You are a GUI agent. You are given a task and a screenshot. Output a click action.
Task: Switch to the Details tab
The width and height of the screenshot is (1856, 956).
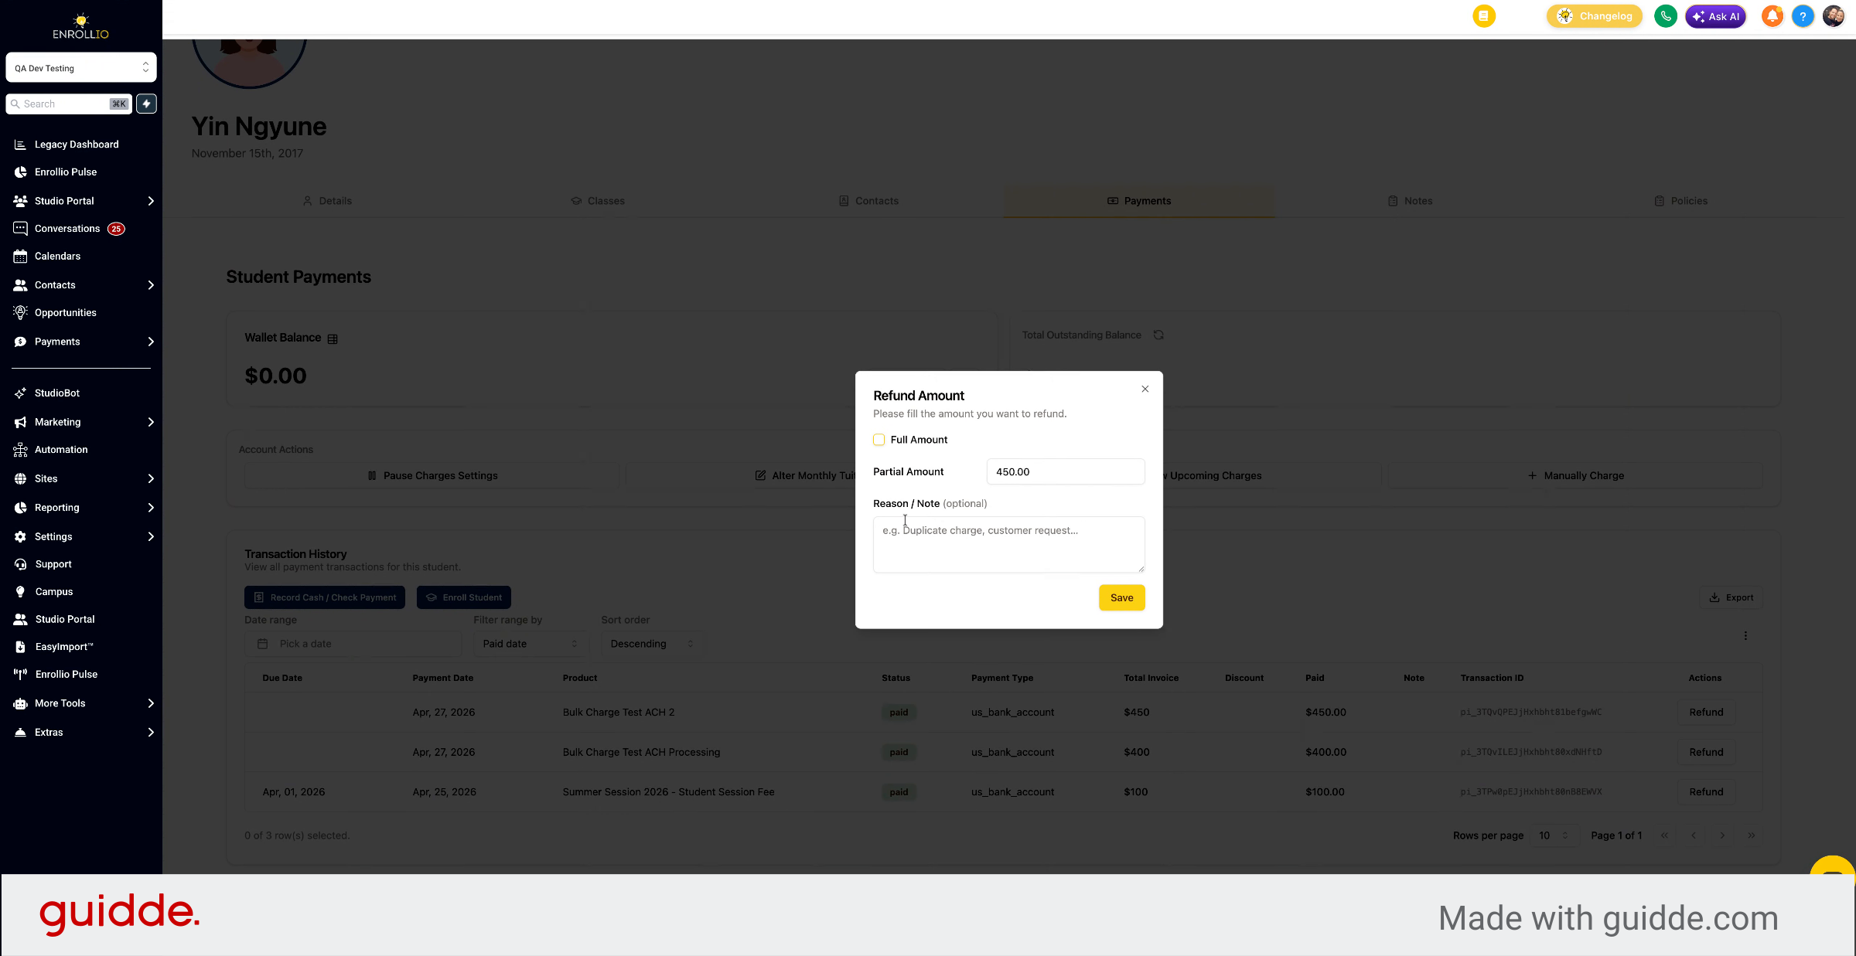[327, 201]
